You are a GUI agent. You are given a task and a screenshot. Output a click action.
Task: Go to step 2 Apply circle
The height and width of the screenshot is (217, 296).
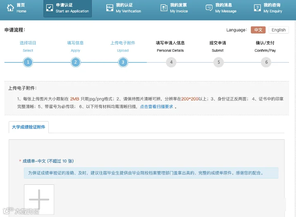click(76, 62)
